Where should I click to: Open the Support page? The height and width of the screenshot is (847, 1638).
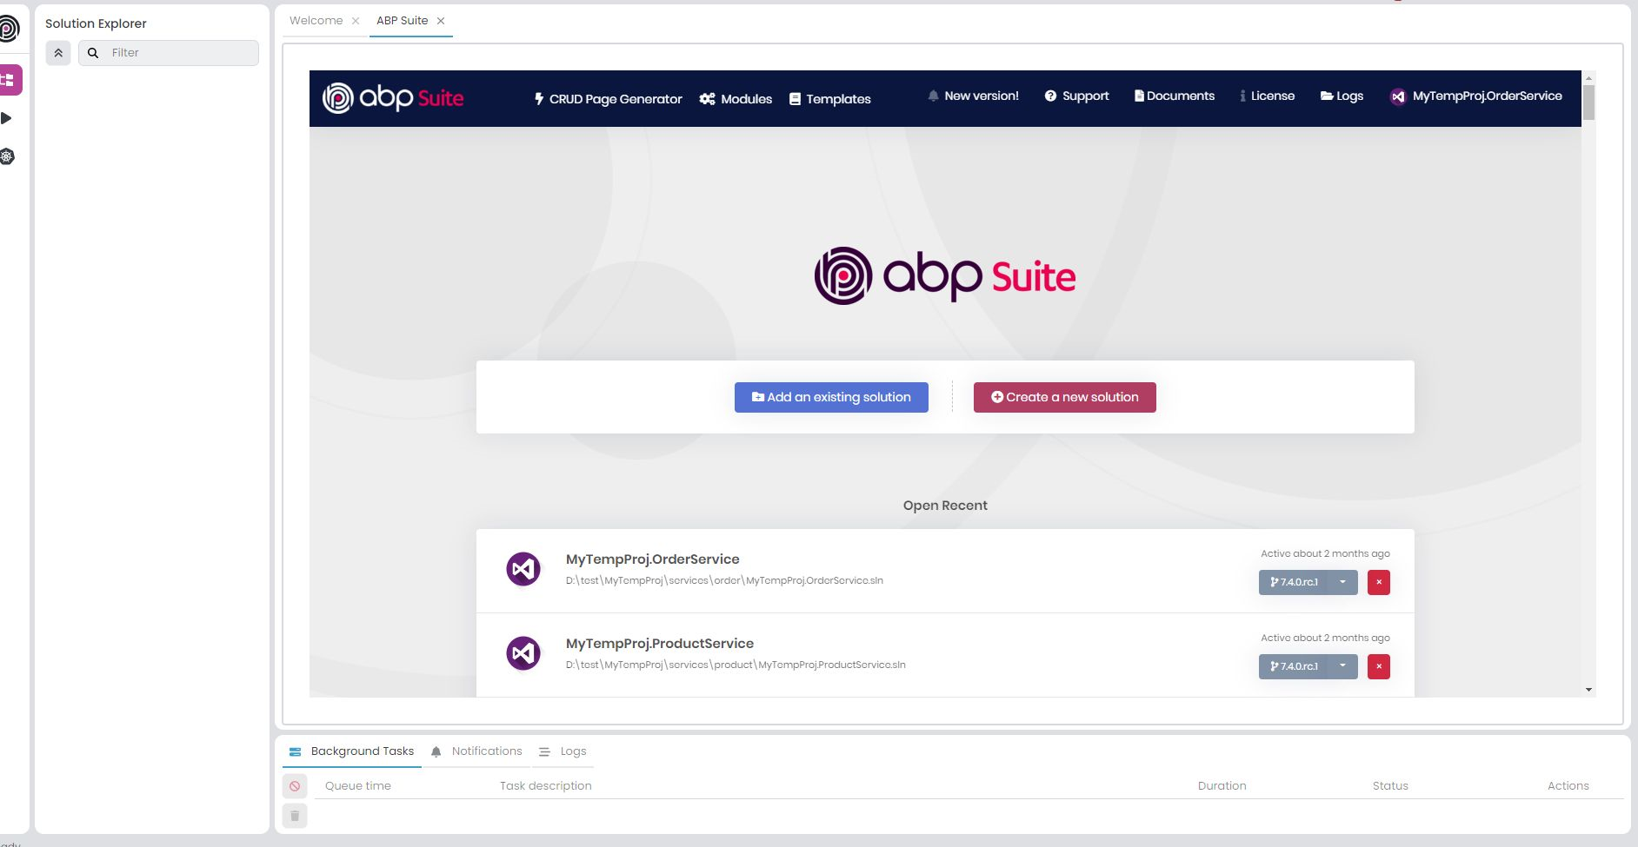[x=1076, y=96]
